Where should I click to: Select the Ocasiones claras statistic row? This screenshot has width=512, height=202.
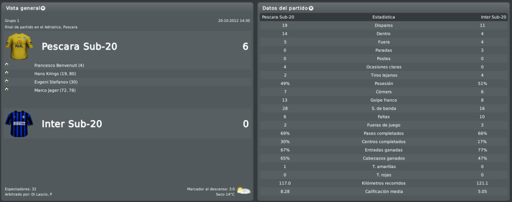coord(384,67)
